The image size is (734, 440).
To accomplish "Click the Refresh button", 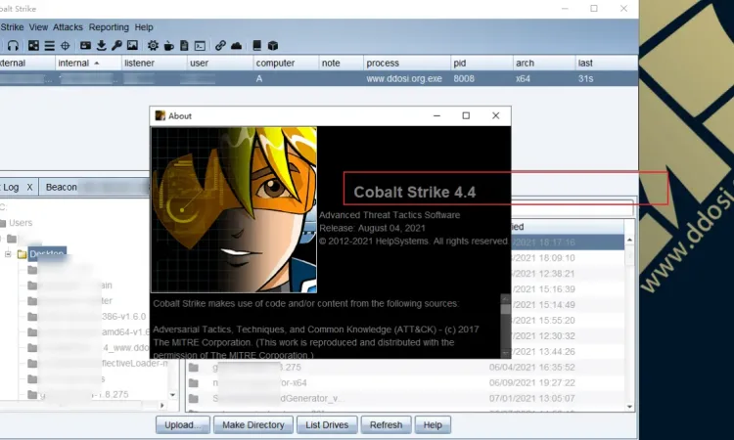I will [x=386, y=425].
